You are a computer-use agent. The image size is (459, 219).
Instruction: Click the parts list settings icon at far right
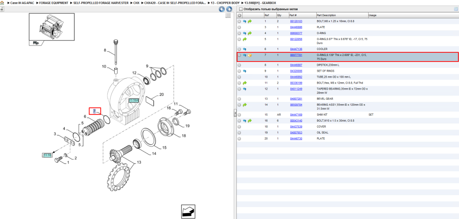[x=455, y=9]
